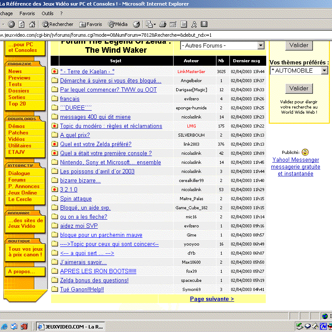The height and width of the screenshot is (332, 332).
Task: Click the Messenger figure toolbar icon
Action: click(194, 24)
